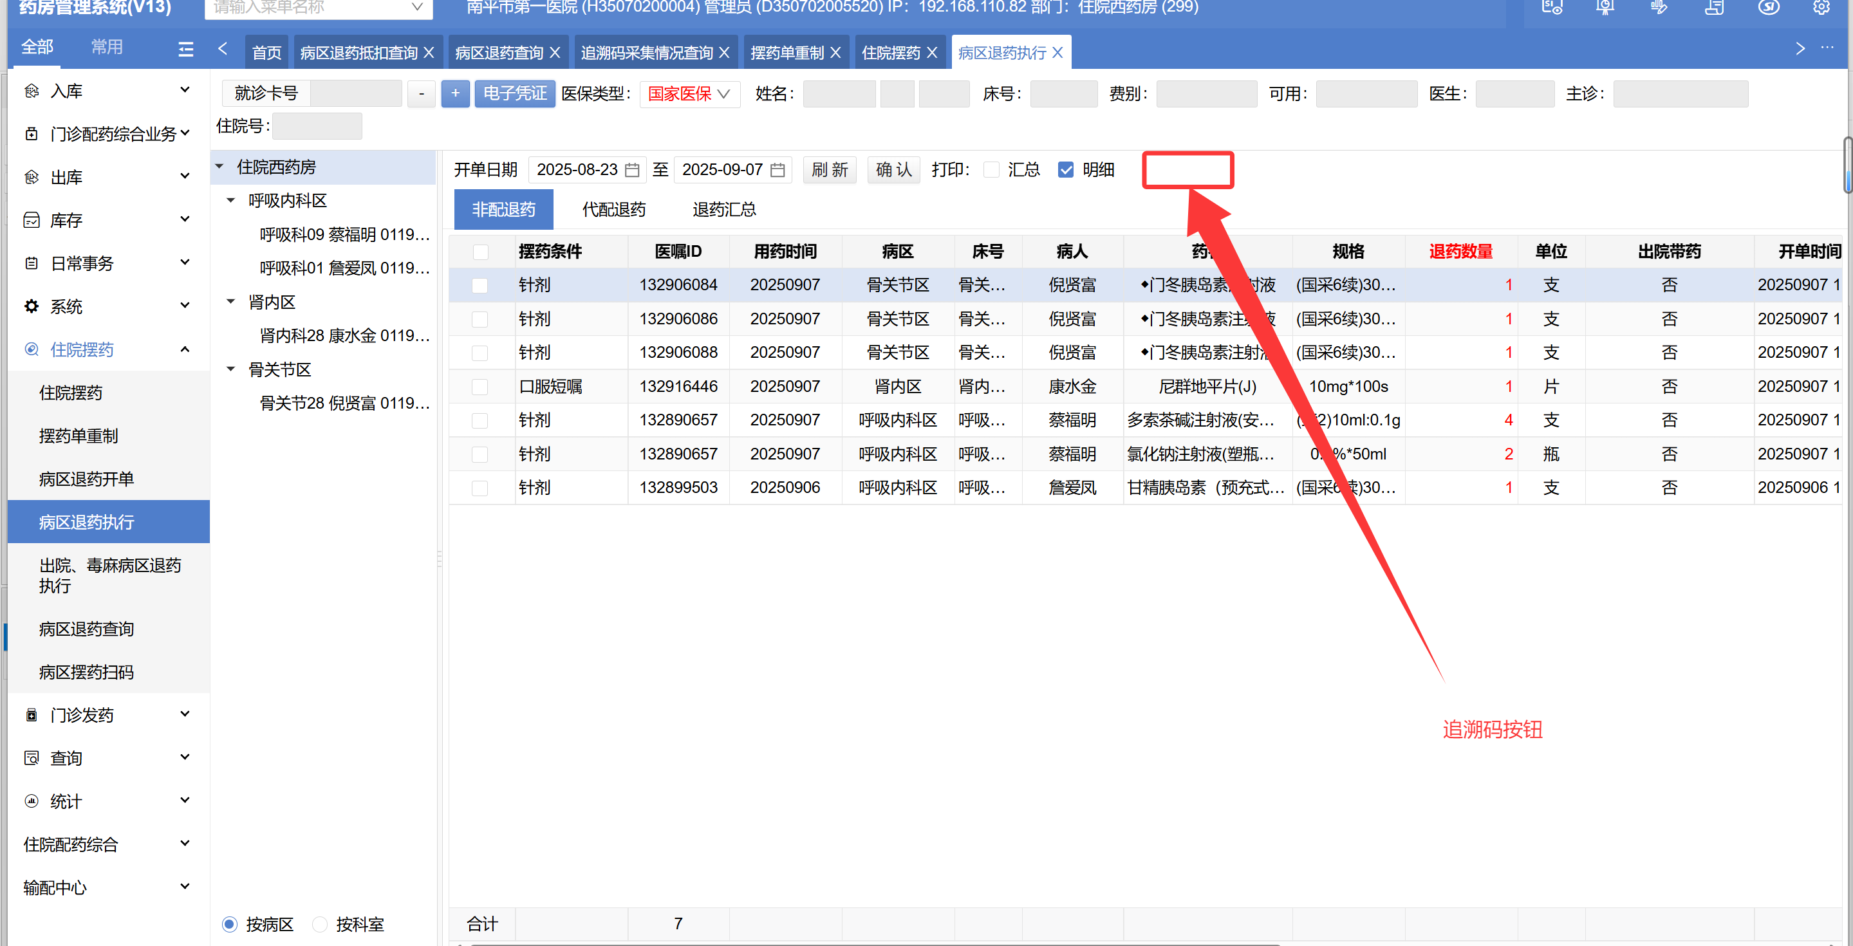The height and width of the screenshot is (946, 1853).
Task: Close the 病区退药查询 tab
Action: pyautogui.click(x=555, y=53)
